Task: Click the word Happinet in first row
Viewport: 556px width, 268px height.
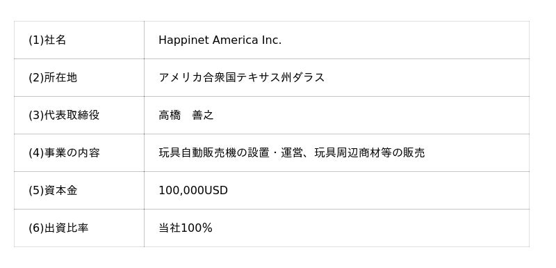Action: (183, 40)
